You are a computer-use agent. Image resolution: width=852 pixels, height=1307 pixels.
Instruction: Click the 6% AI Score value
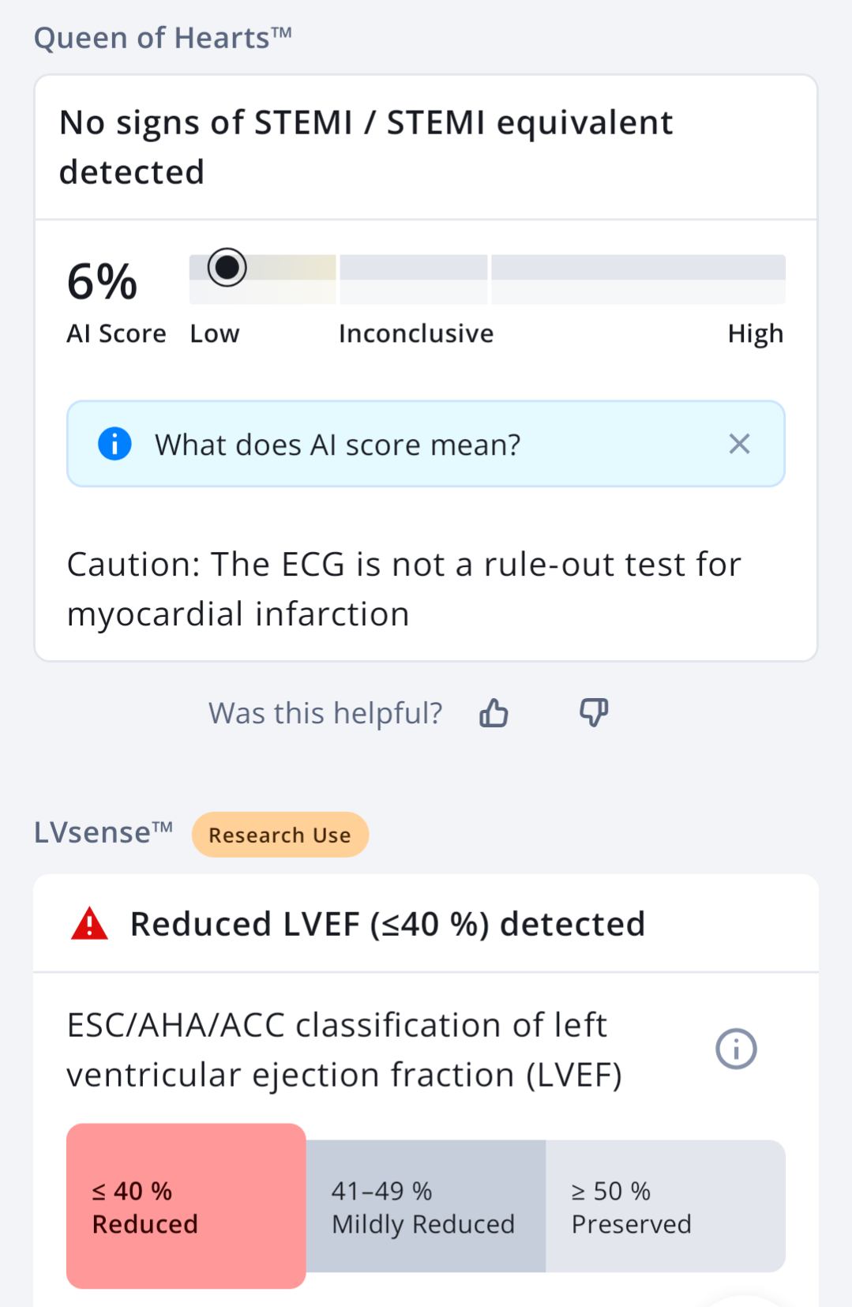tap(102, 282)
